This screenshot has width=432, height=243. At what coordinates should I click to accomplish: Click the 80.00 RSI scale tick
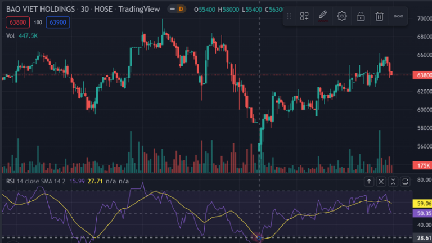point(424,180)
